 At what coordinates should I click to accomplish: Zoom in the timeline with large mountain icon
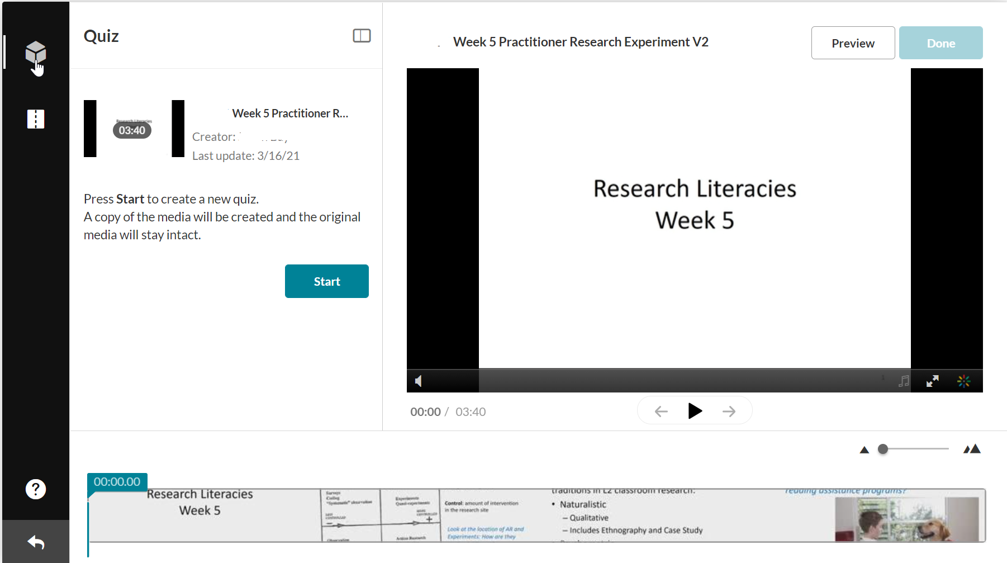(972, 449)
